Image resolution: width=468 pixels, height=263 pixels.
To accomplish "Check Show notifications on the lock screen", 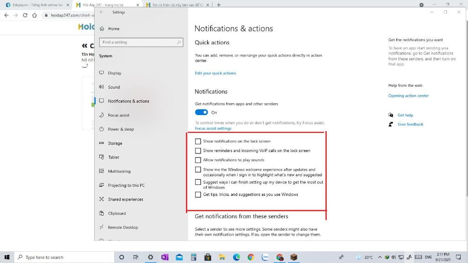I will pyautogui.click(x=198, y=142).
